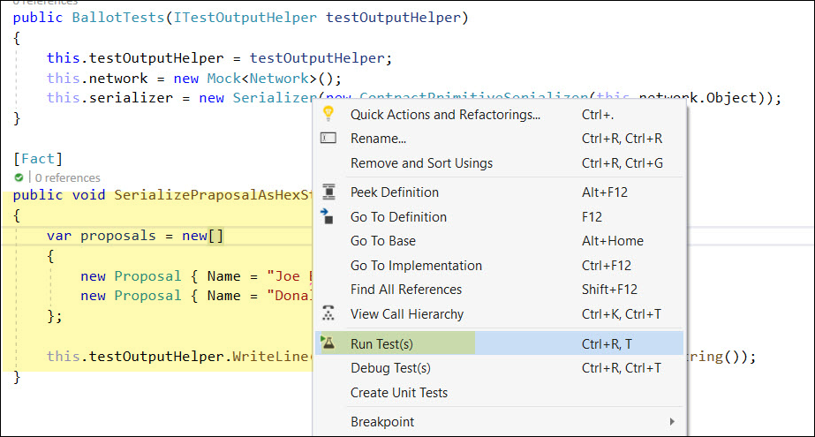Image resolution: width=815 pixels, height=437 pixels.
Task: Open the Breakpoint submenu item
Action: (382, 422)
